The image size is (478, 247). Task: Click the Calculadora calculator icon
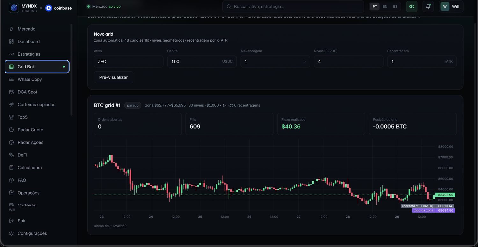click(x=11, y=168)
